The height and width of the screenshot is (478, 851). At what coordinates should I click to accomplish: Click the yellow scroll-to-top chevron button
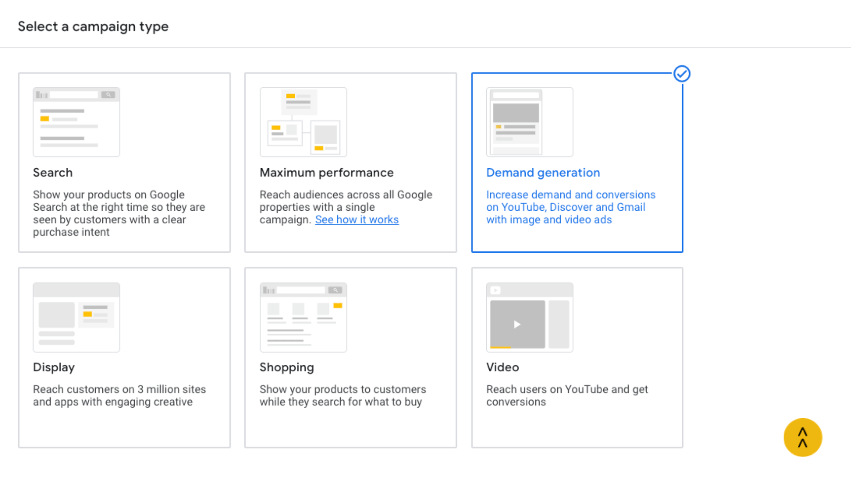803,437
